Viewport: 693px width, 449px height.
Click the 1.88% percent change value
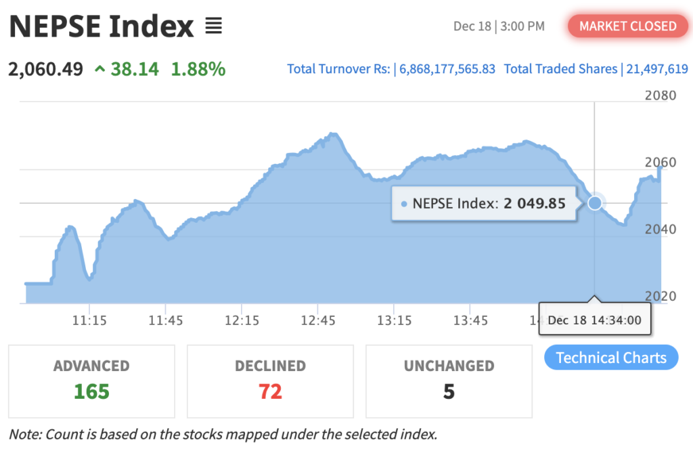pyautogui.click(x=198, y=69)
